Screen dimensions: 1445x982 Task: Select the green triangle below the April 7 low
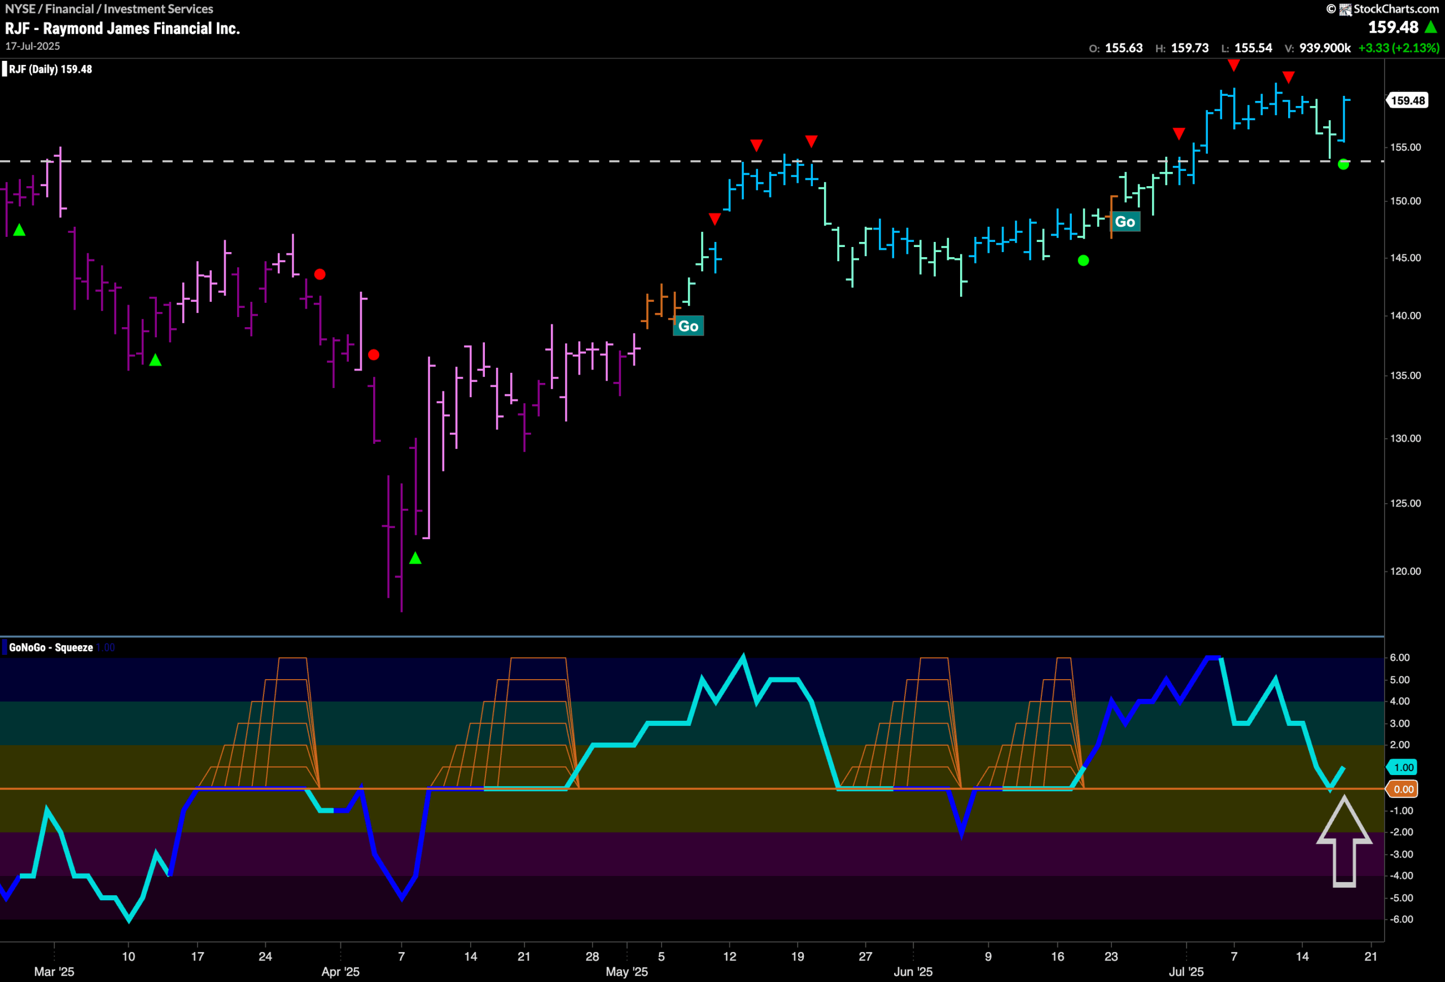415,558
